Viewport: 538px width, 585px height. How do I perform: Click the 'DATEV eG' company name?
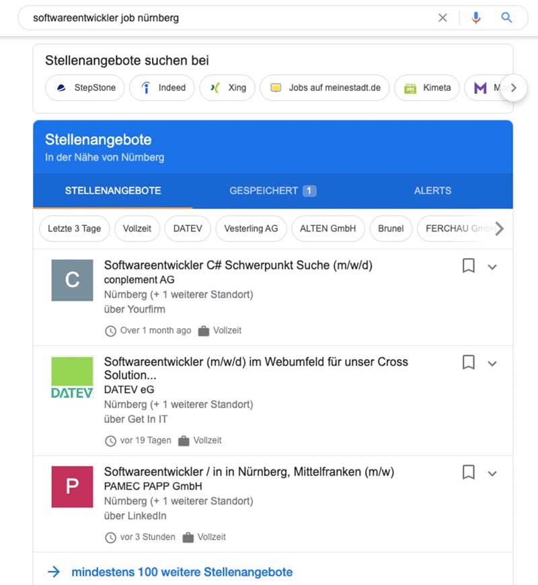(129, 389)
